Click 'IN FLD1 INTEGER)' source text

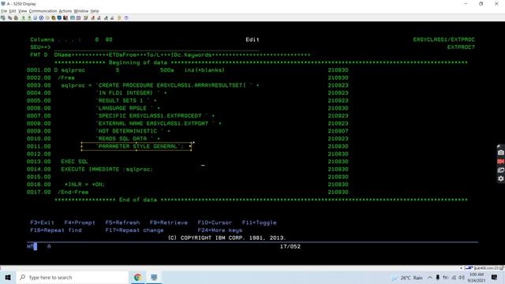[x=125, y=93]
